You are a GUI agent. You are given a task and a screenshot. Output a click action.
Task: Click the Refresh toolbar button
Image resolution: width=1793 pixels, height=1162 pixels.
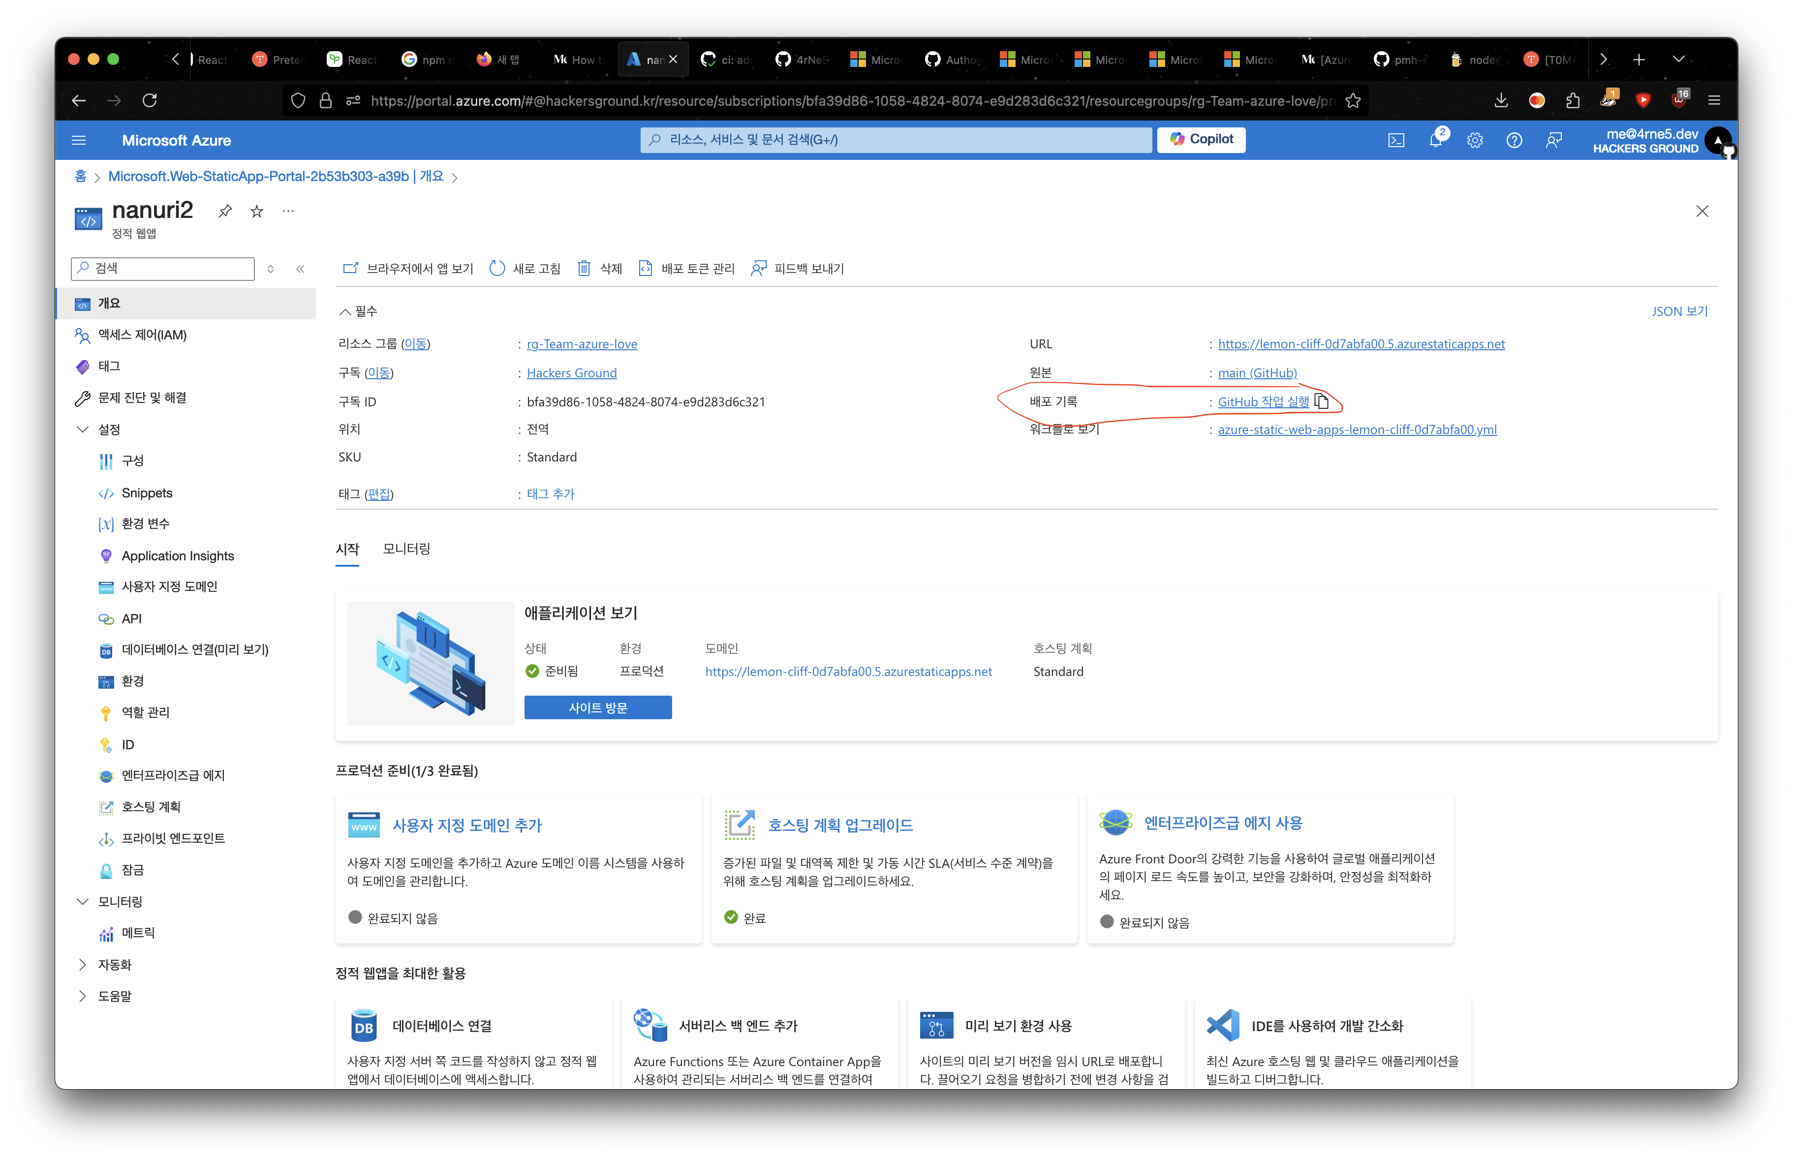pos(525,269)
